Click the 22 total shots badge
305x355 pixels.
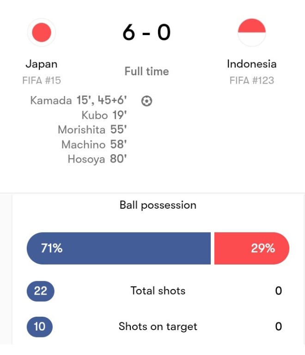[x=41, y=291]
